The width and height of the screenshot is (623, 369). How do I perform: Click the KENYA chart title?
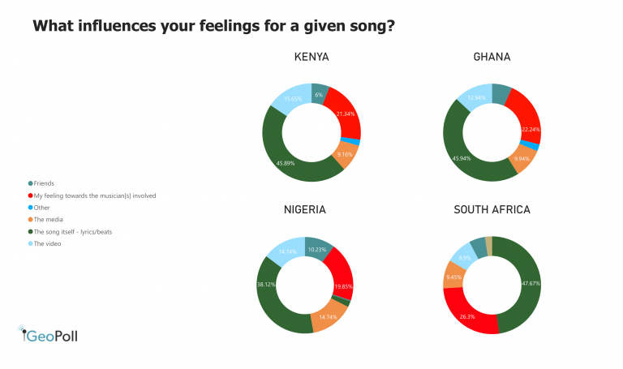point(311,57)
